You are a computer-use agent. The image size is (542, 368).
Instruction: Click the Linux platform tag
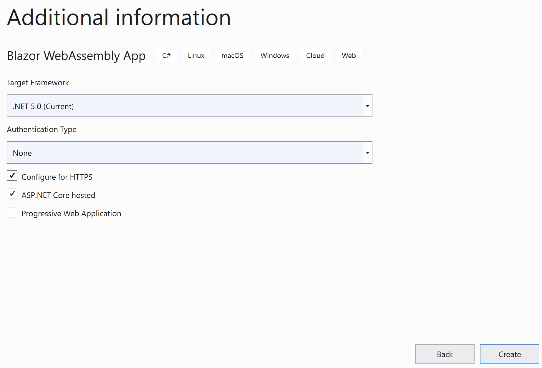(196, 55)
